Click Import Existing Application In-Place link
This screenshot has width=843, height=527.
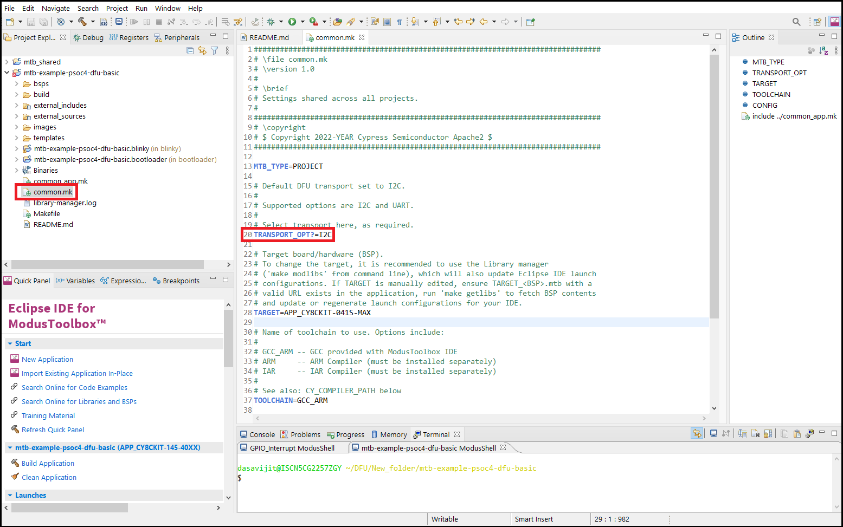coord(77,373)
